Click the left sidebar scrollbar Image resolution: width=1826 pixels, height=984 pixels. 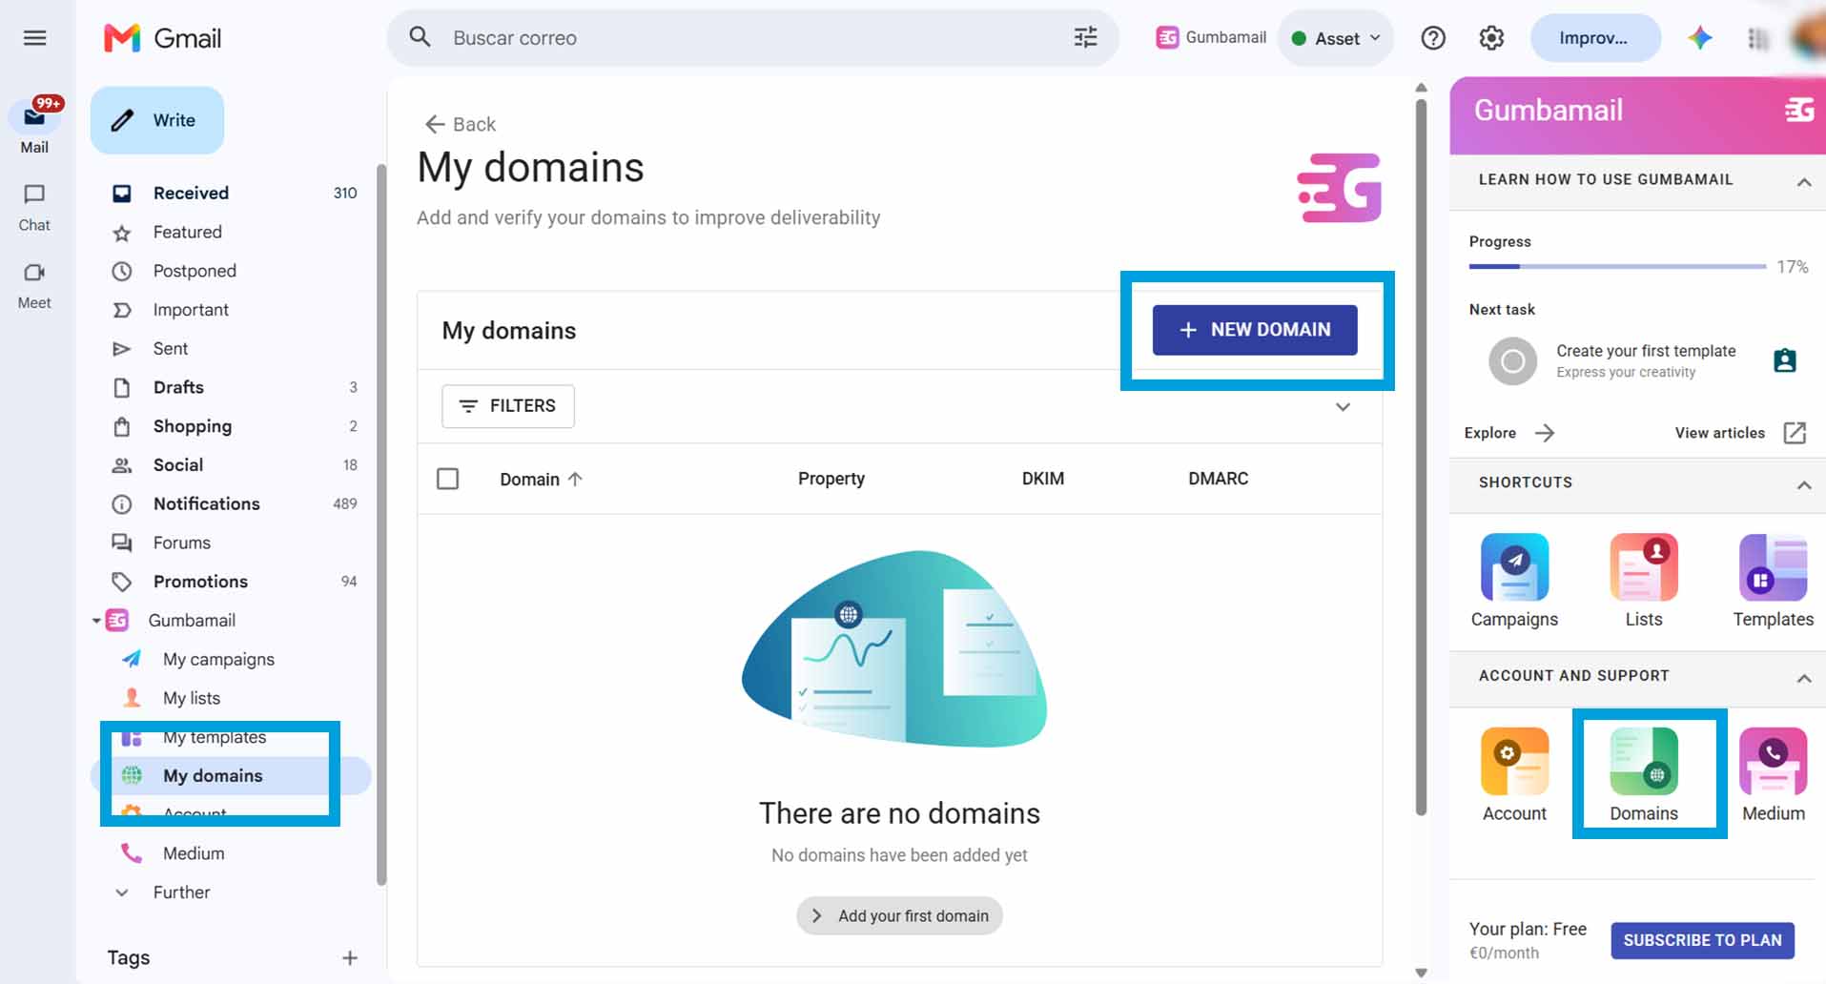(x=381, y=524)
